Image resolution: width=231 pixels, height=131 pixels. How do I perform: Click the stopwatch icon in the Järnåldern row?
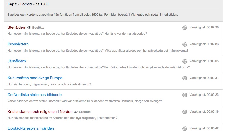coord(184,61)
